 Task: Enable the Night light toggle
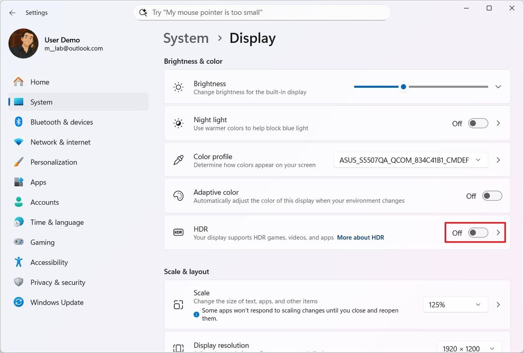point(478,123)
